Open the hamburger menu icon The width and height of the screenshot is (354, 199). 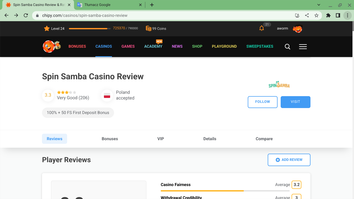tap(303, 47)
